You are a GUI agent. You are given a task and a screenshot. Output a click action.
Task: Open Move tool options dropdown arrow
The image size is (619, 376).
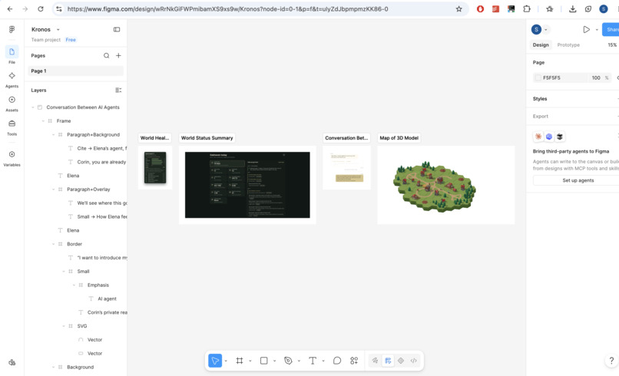pyautogui.click(x=226, y=361)
